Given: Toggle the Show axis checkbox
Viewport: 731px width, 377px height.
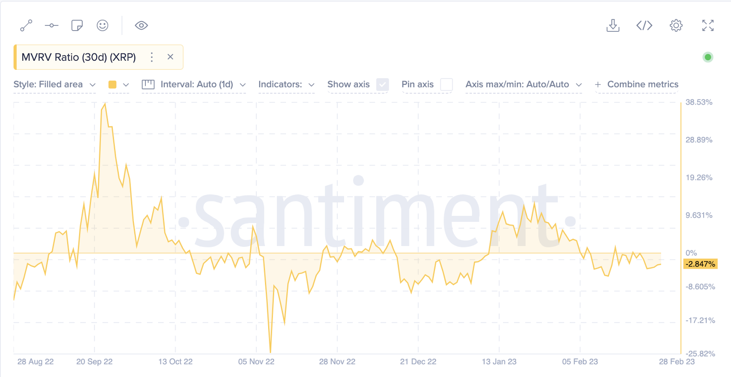Looking at the screenshot, I should (x=382, y=84).
